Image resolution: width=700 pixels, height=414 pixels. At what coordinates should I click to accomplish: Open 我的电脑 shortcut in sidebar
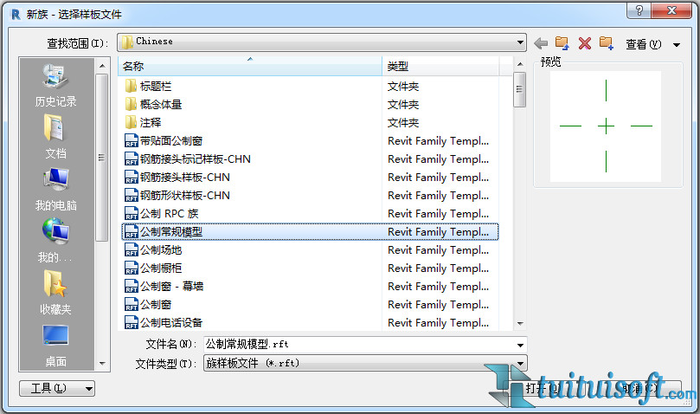click(56, 190)
